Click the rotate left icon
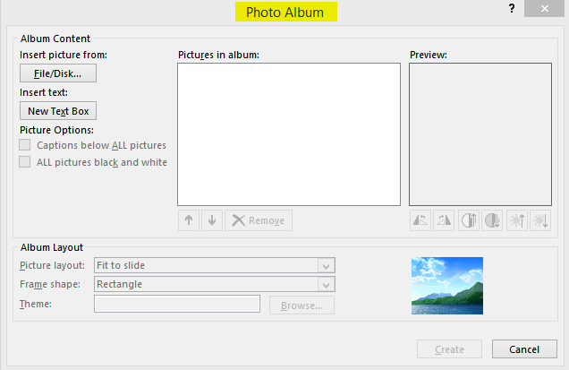Image resolution: width=569 pixels, height=370 pixels. point(420,220)
